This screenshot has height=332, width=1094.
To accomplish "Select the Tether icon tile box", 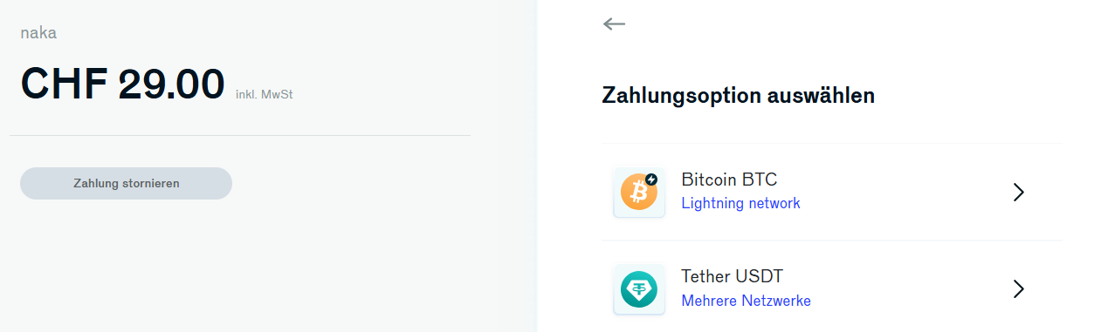I will 639,289.
